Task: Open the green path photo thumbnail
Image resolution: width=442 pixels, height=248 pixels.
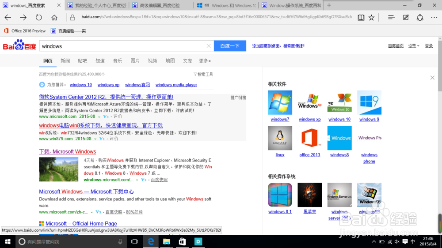Action: (x=59, y=169)
